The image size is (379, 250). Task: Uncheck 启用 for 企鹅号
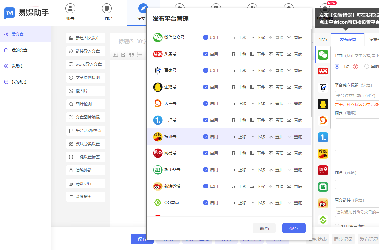pyautogui.click(x=206, y=87)
